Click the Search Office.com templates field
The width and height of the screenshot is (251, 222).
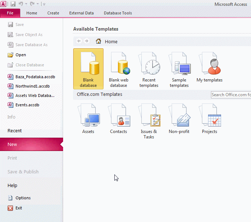click(x=231, y=95)
